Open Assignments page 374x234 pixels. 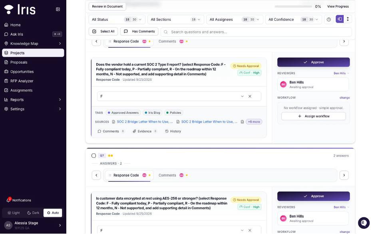[x=33, y=90]
